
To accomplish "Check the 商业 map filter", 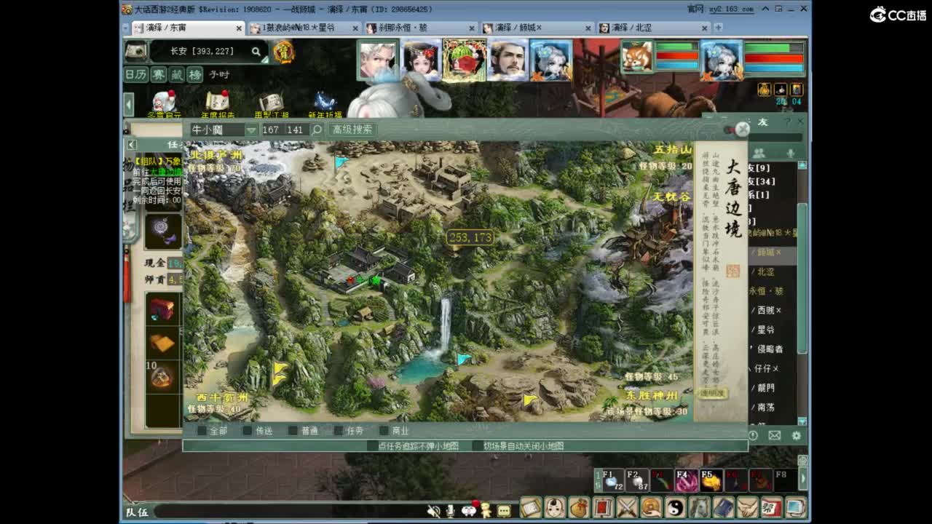I will (x=384, y=430).
